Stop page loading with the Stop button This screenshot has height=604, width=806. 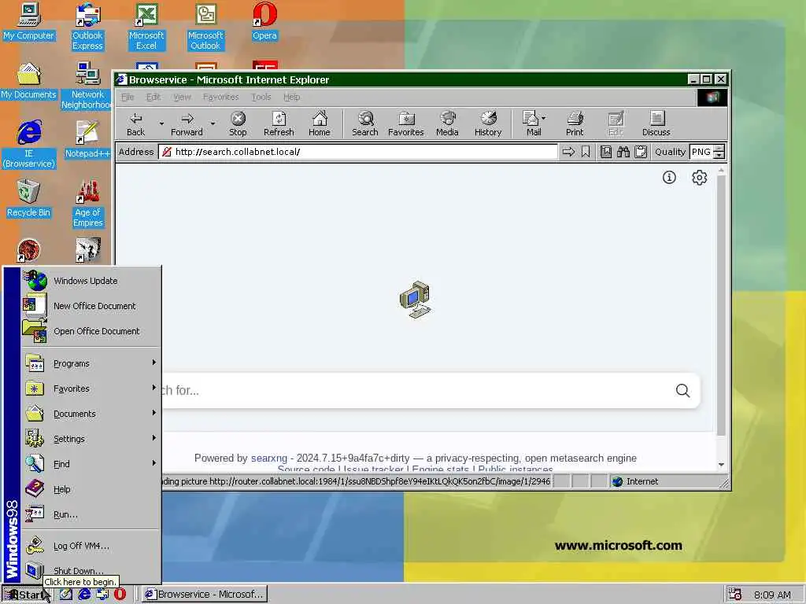pos(238,123)
